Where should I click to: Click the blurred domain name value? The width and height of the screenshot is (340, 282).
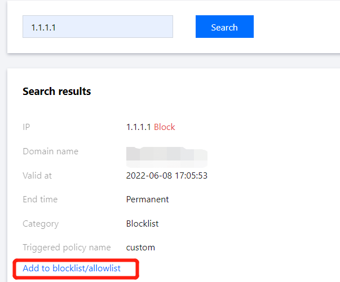coord(166,153)
